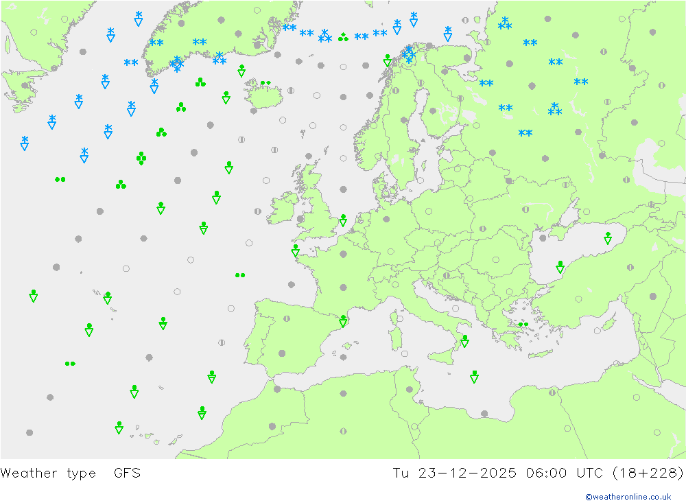Click the open clear-sky circle over Romania
Viewport: 686px width, 503px height.
[x=496, y=259]
